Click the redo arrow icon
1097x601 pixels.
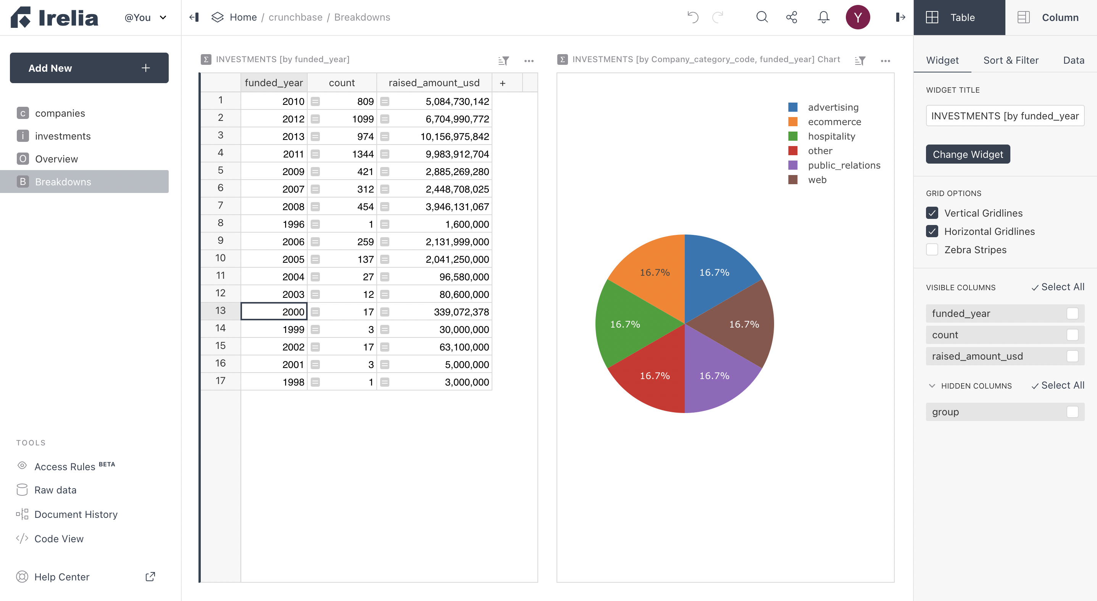tap(718, 18)
